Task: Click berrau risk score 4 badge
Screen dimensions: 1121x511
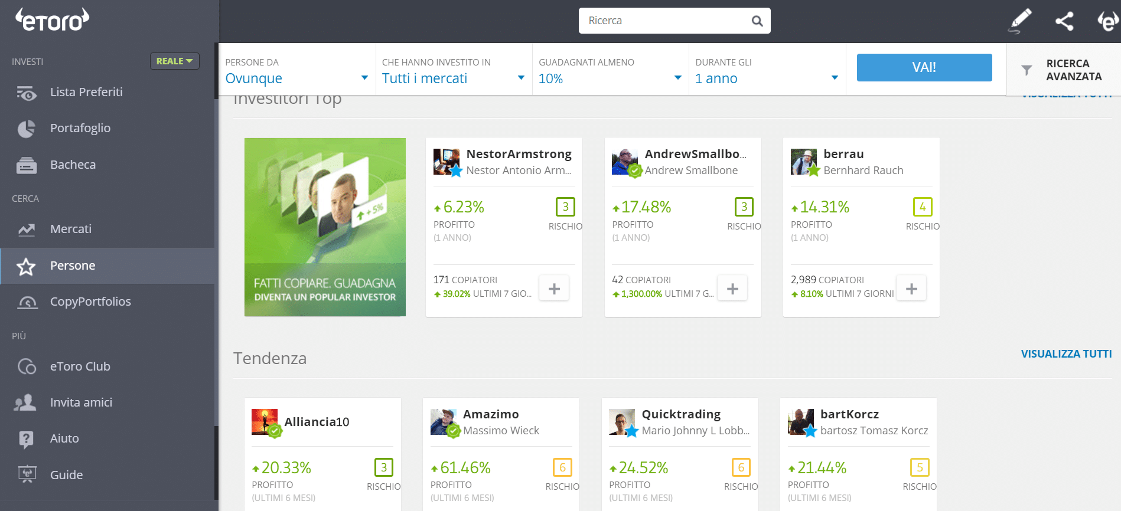Action: (x=922, y=207)
